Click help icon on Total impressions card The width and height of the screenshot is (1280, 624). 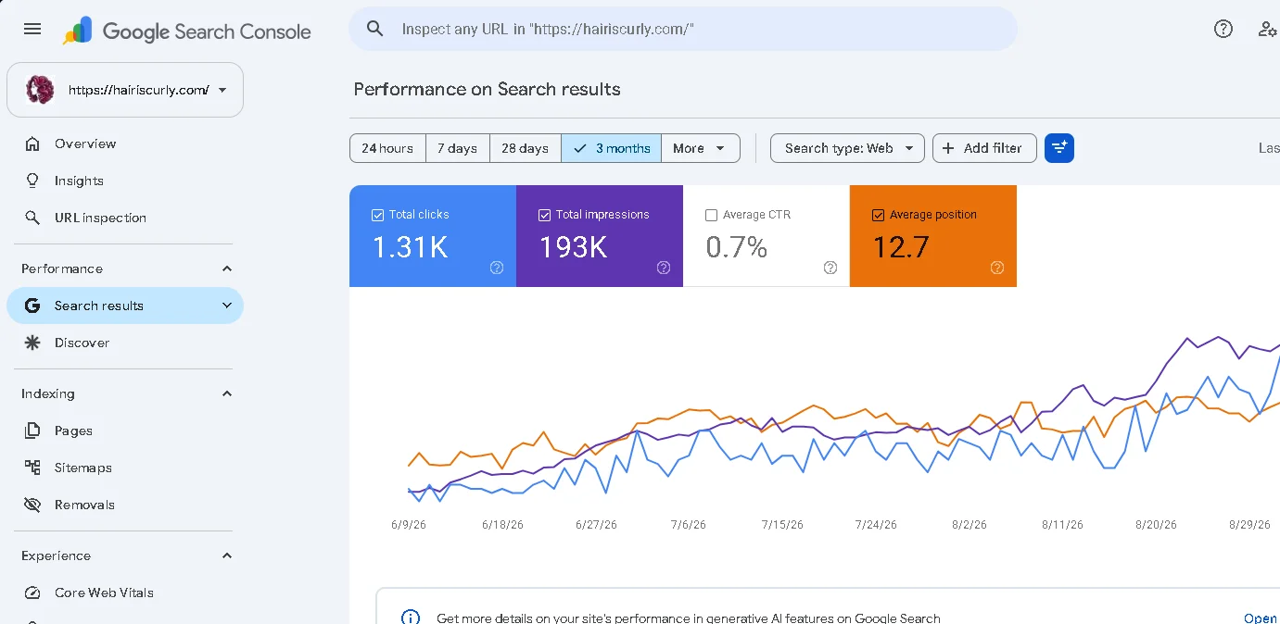(x=664, y=268)
